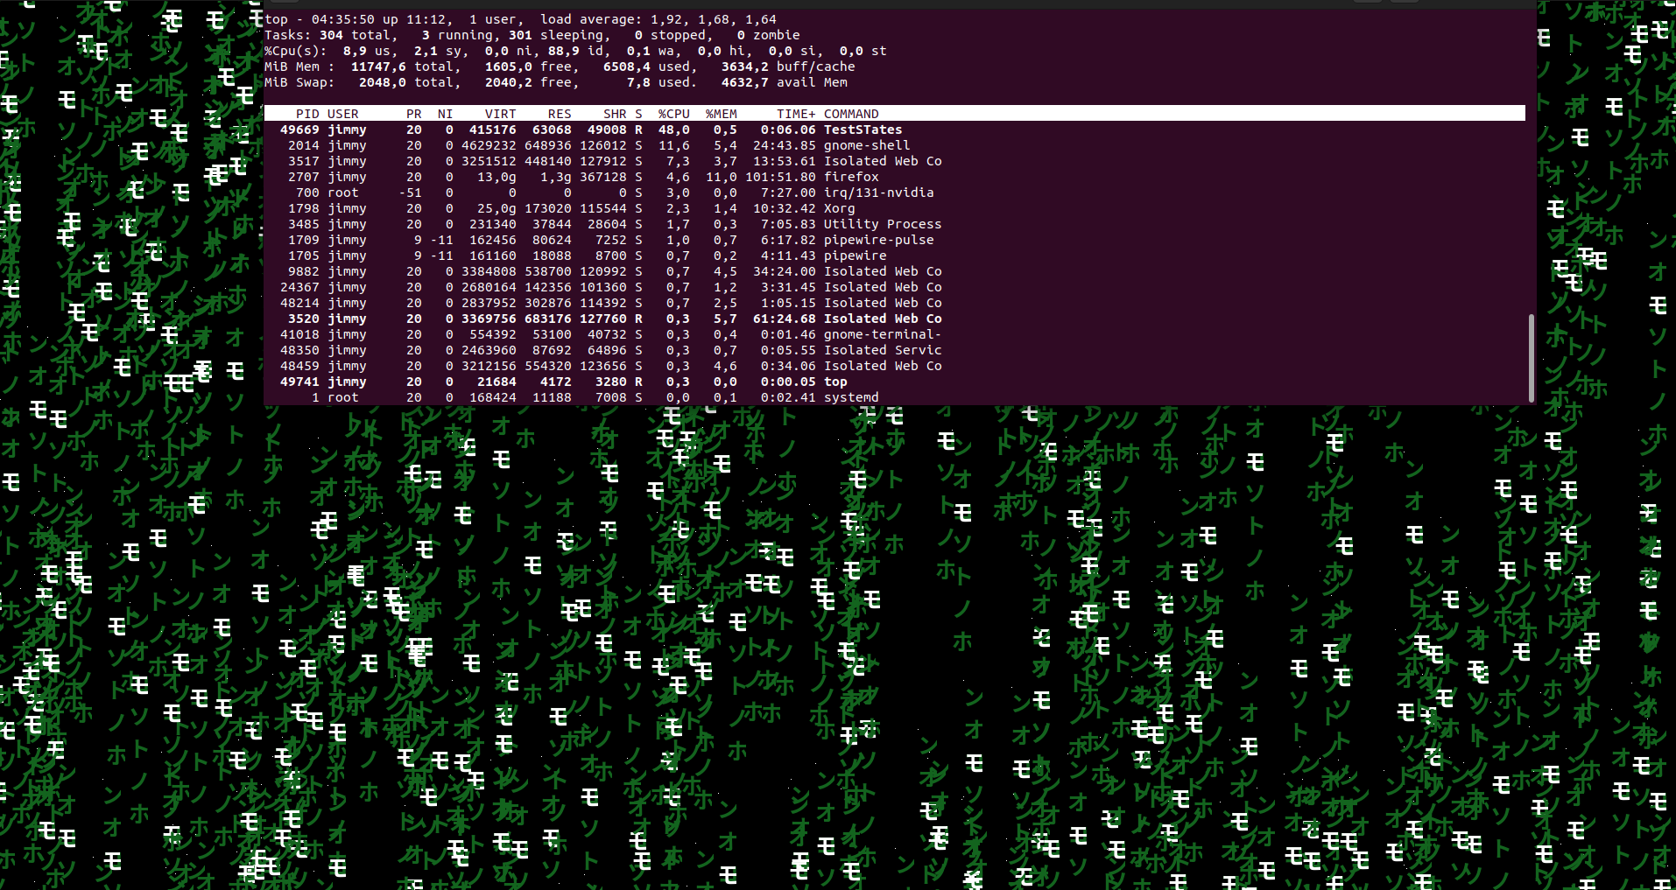Select the Xorg process row
Viewport: 1676px width, 890px height.
[894, 208]
